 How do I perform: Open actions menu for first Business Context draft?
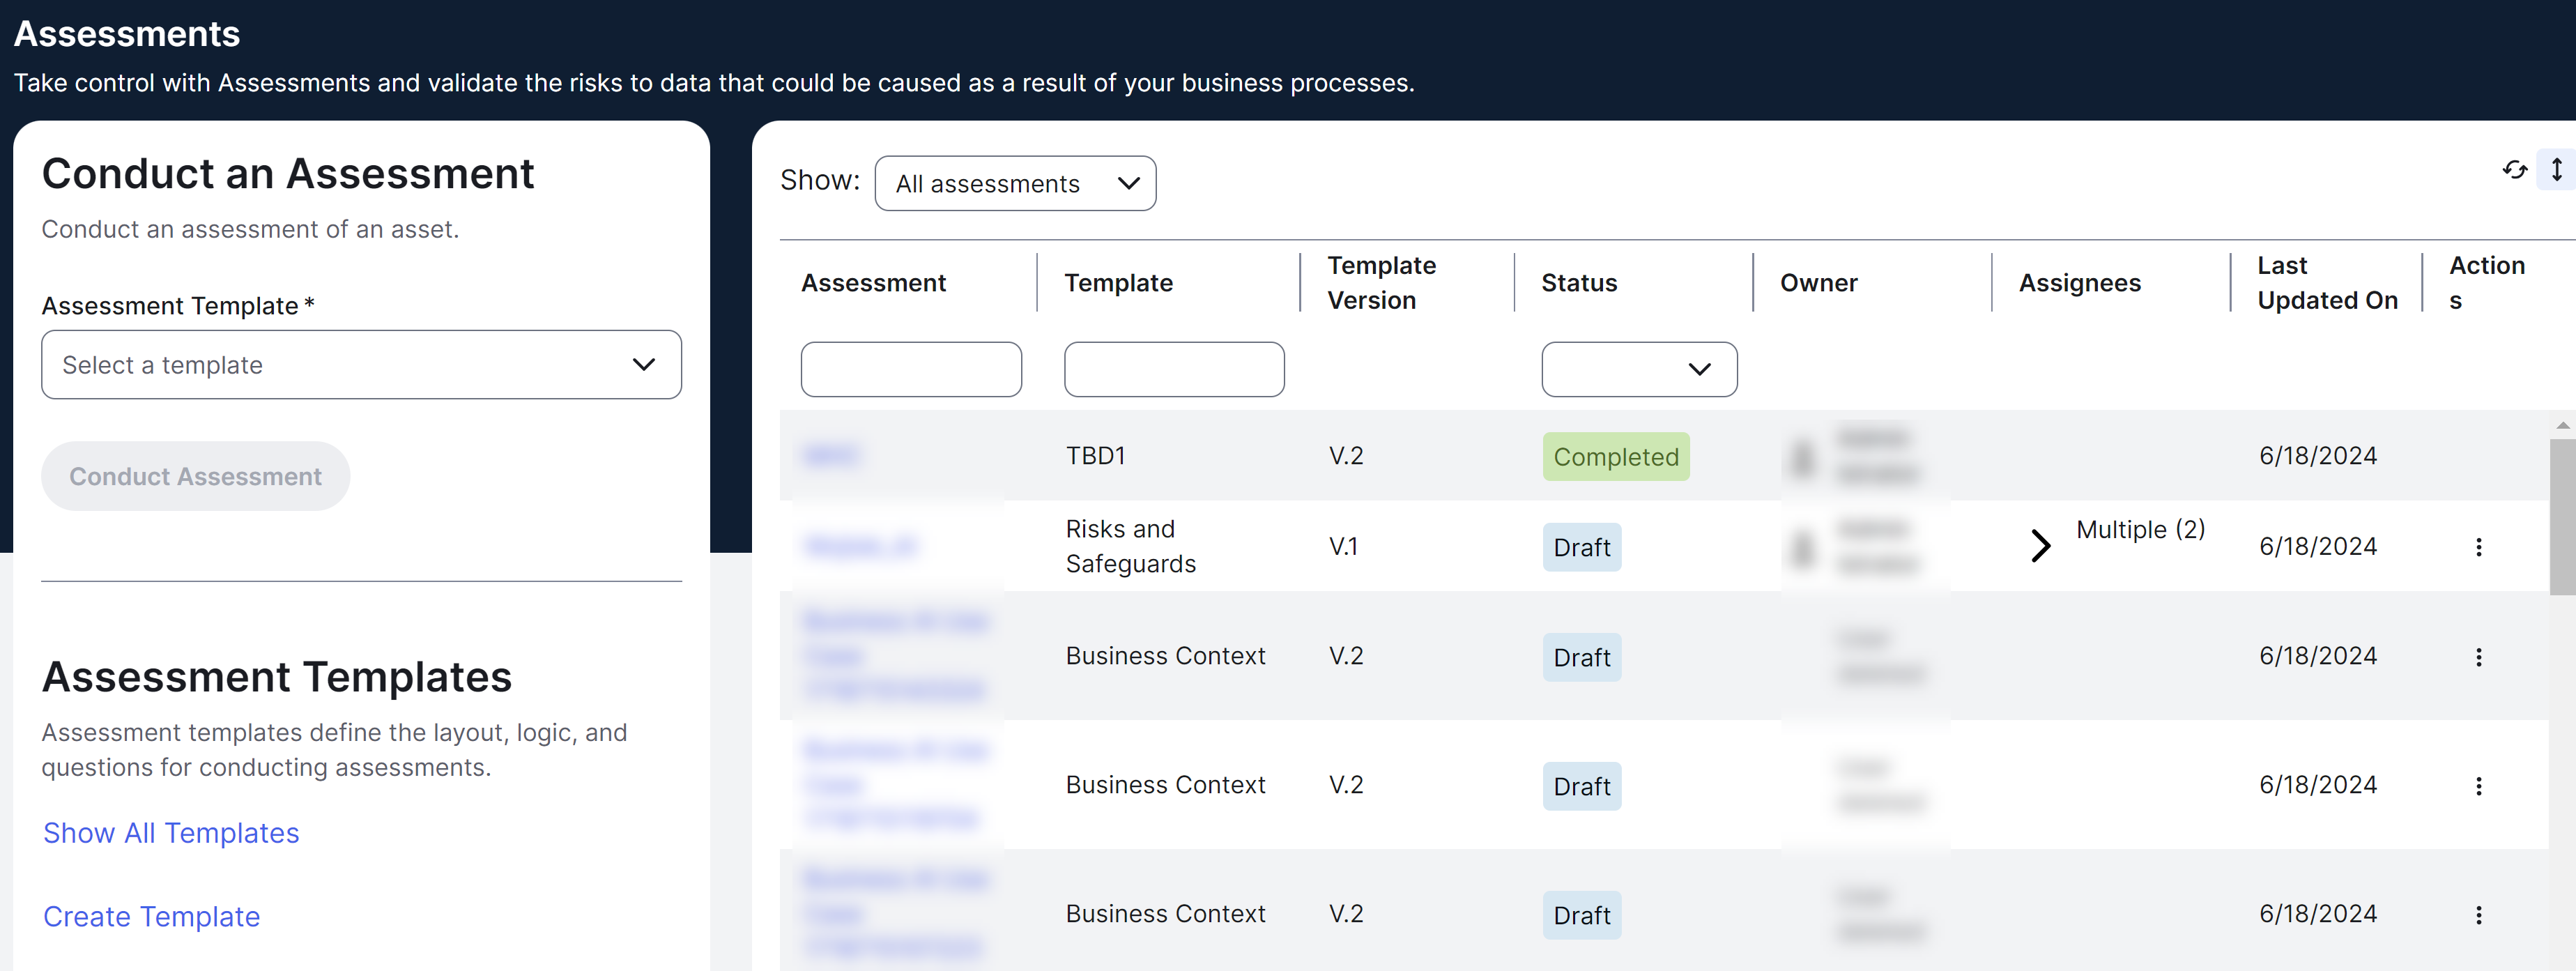point(2479,657)
